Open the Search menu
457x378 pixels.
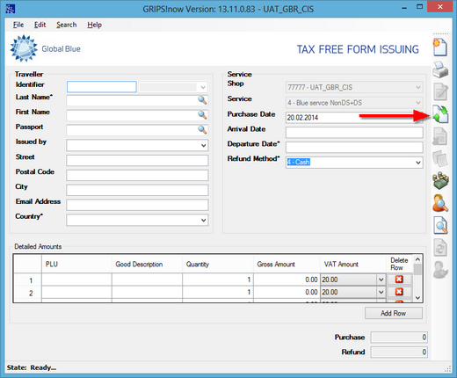coord(67,25)
